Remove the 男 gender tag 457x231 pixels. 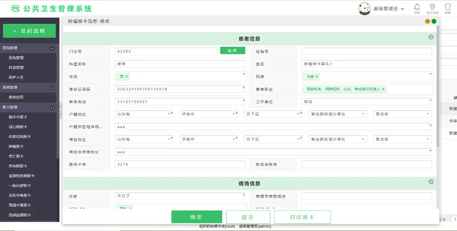click(x=127, y=77)
